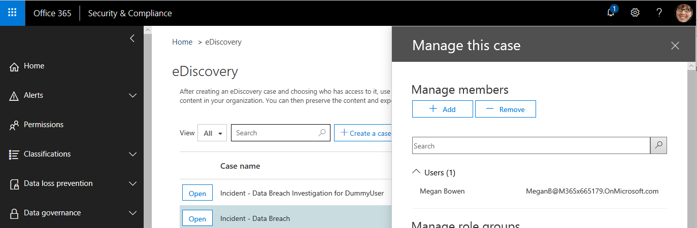The height and width of the screenshot is (228, 697).
Task: Open Permissions in the sidebar
Action: click(x=44, y=125)
